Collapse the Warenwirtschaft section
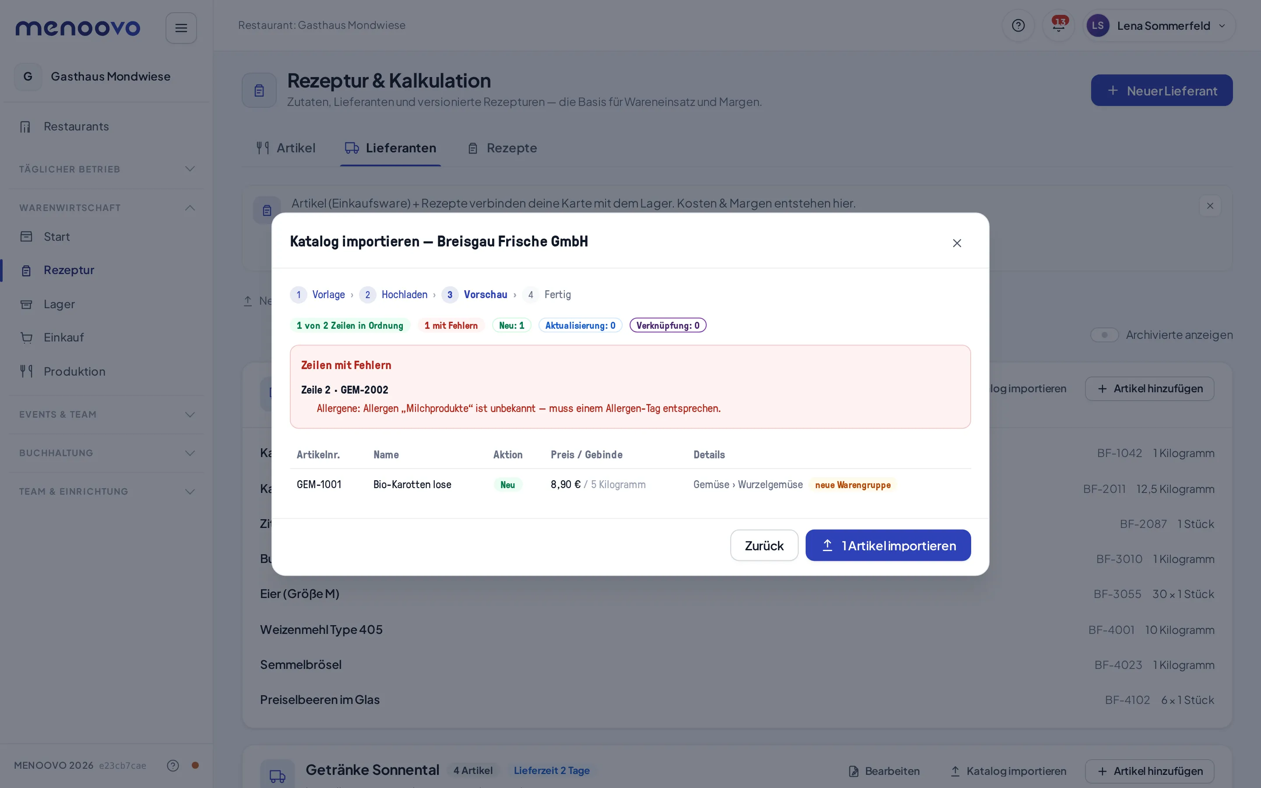The width and height of the screenshot is (1261, 788). tap(107, 208)
